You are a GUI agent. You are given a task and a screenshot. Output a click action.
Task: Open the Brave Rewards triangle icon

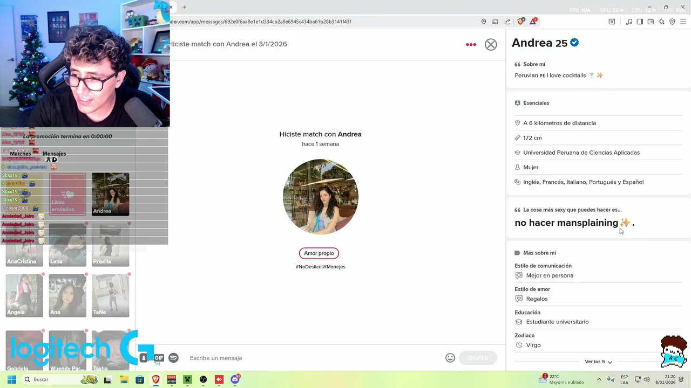(533, 22)
